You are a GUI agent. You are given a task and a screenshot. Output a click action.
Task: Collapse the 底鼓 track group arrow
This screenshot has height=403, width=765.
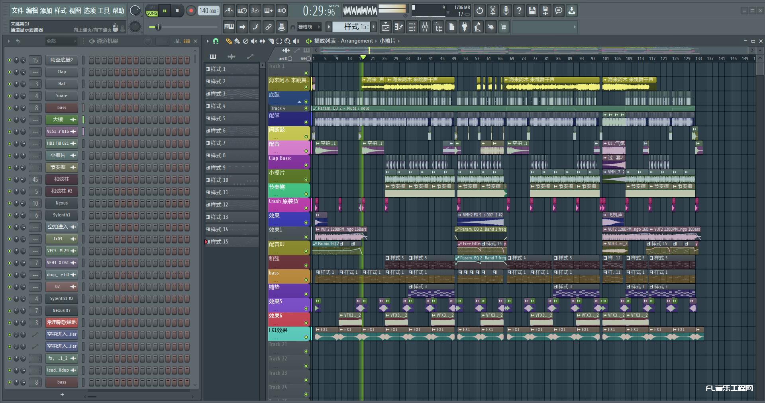299,102
